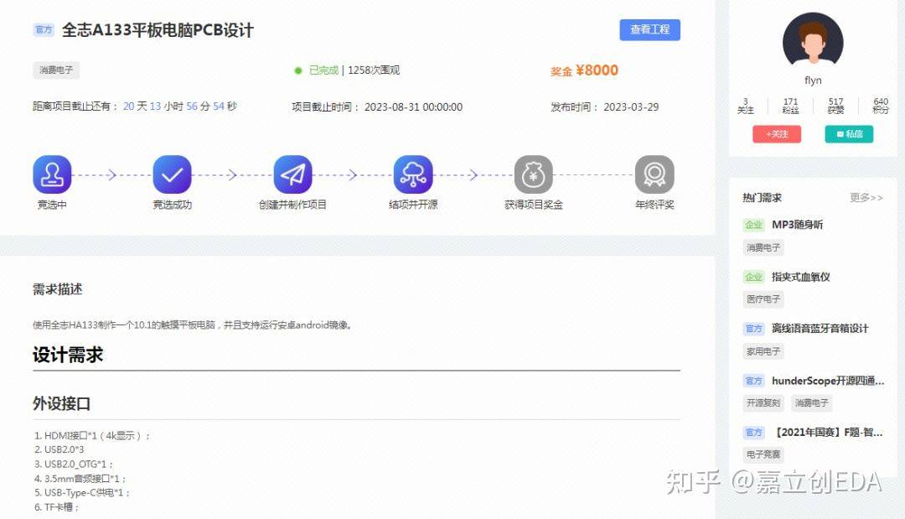Click the green 已完成 status indicator

coord(317,70)
